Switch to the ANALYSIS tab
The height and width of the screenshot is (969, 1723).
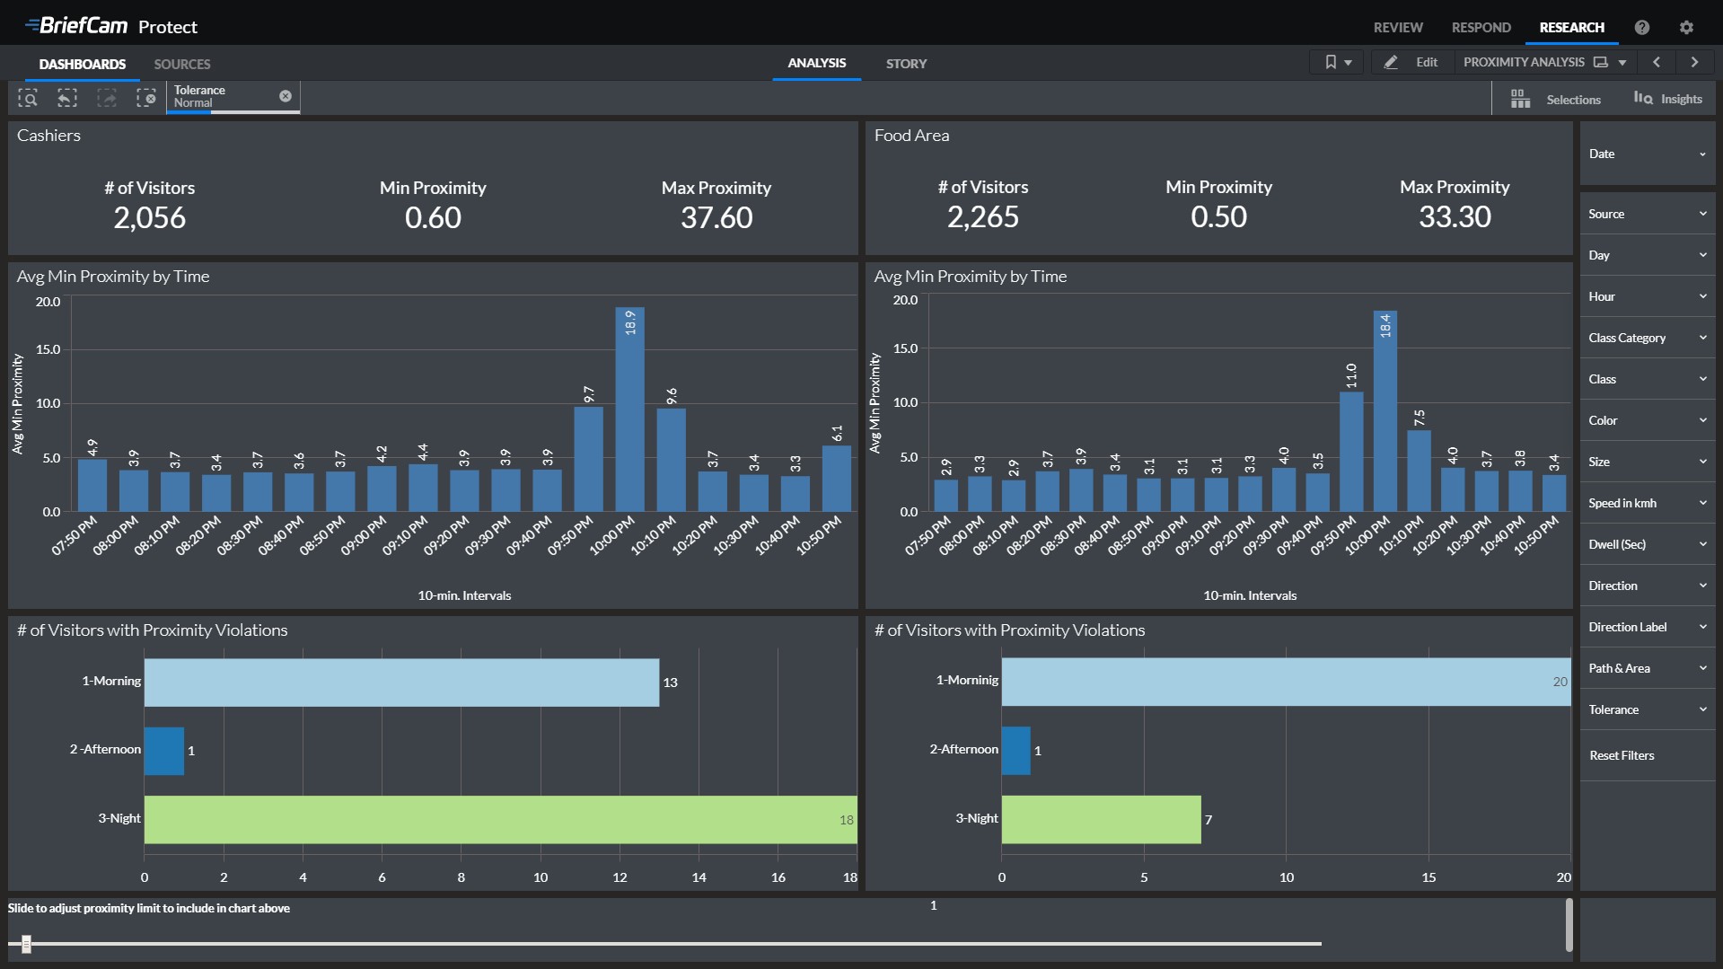coord(817,63)
